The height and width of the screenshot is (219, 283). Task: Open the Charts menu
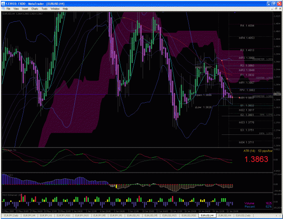35,9
